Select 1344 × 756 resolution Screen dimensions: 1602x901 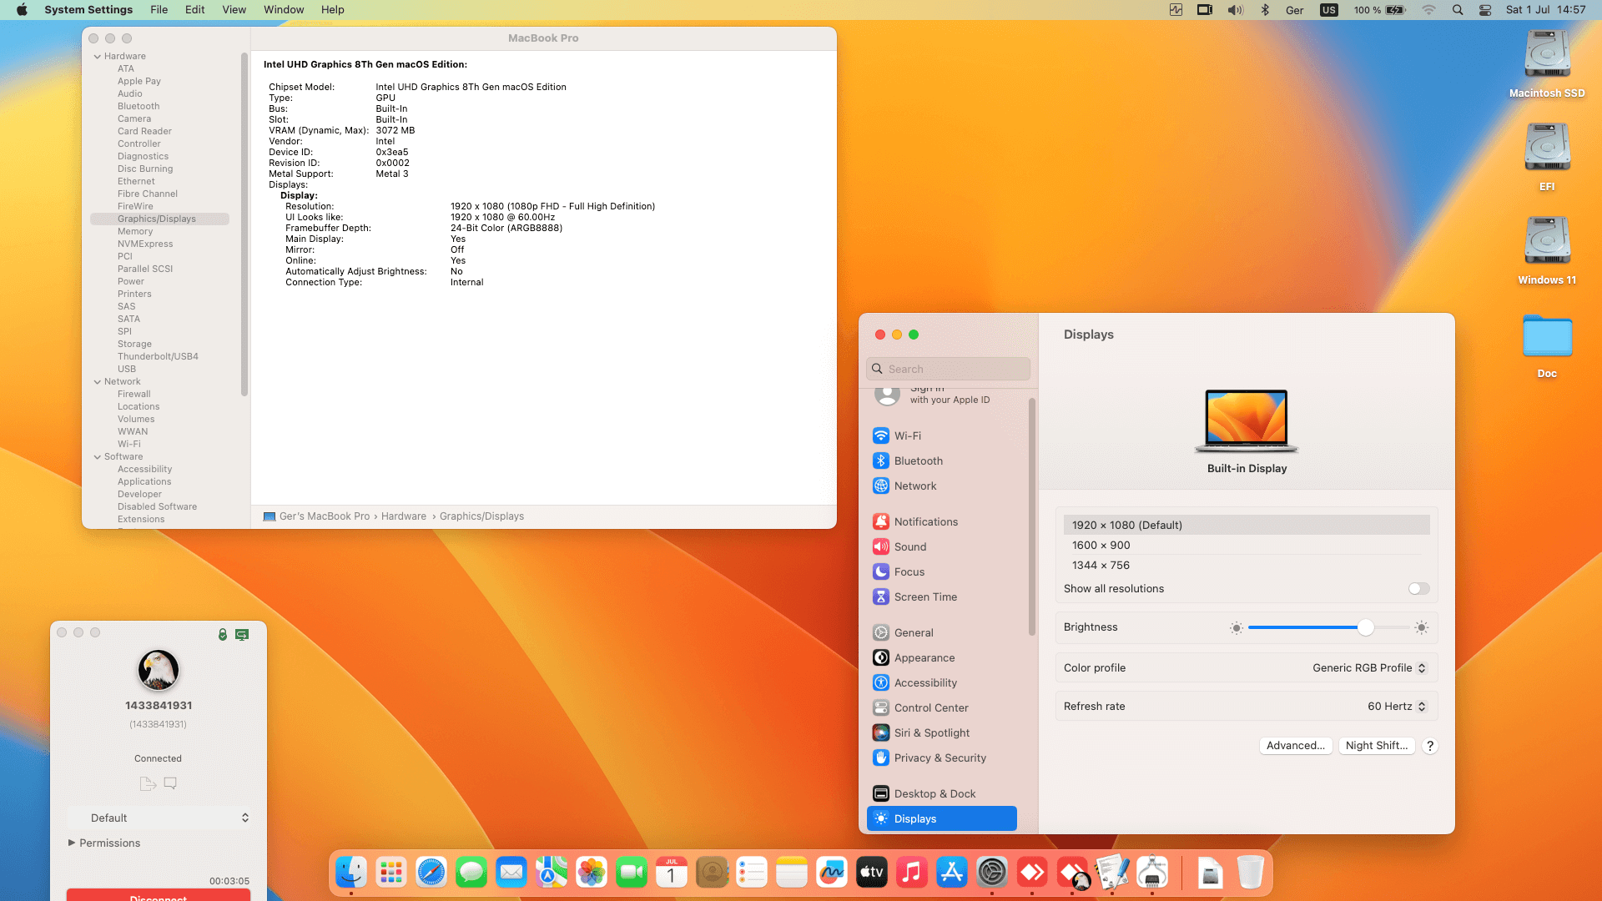click(x=1247, y=566)
